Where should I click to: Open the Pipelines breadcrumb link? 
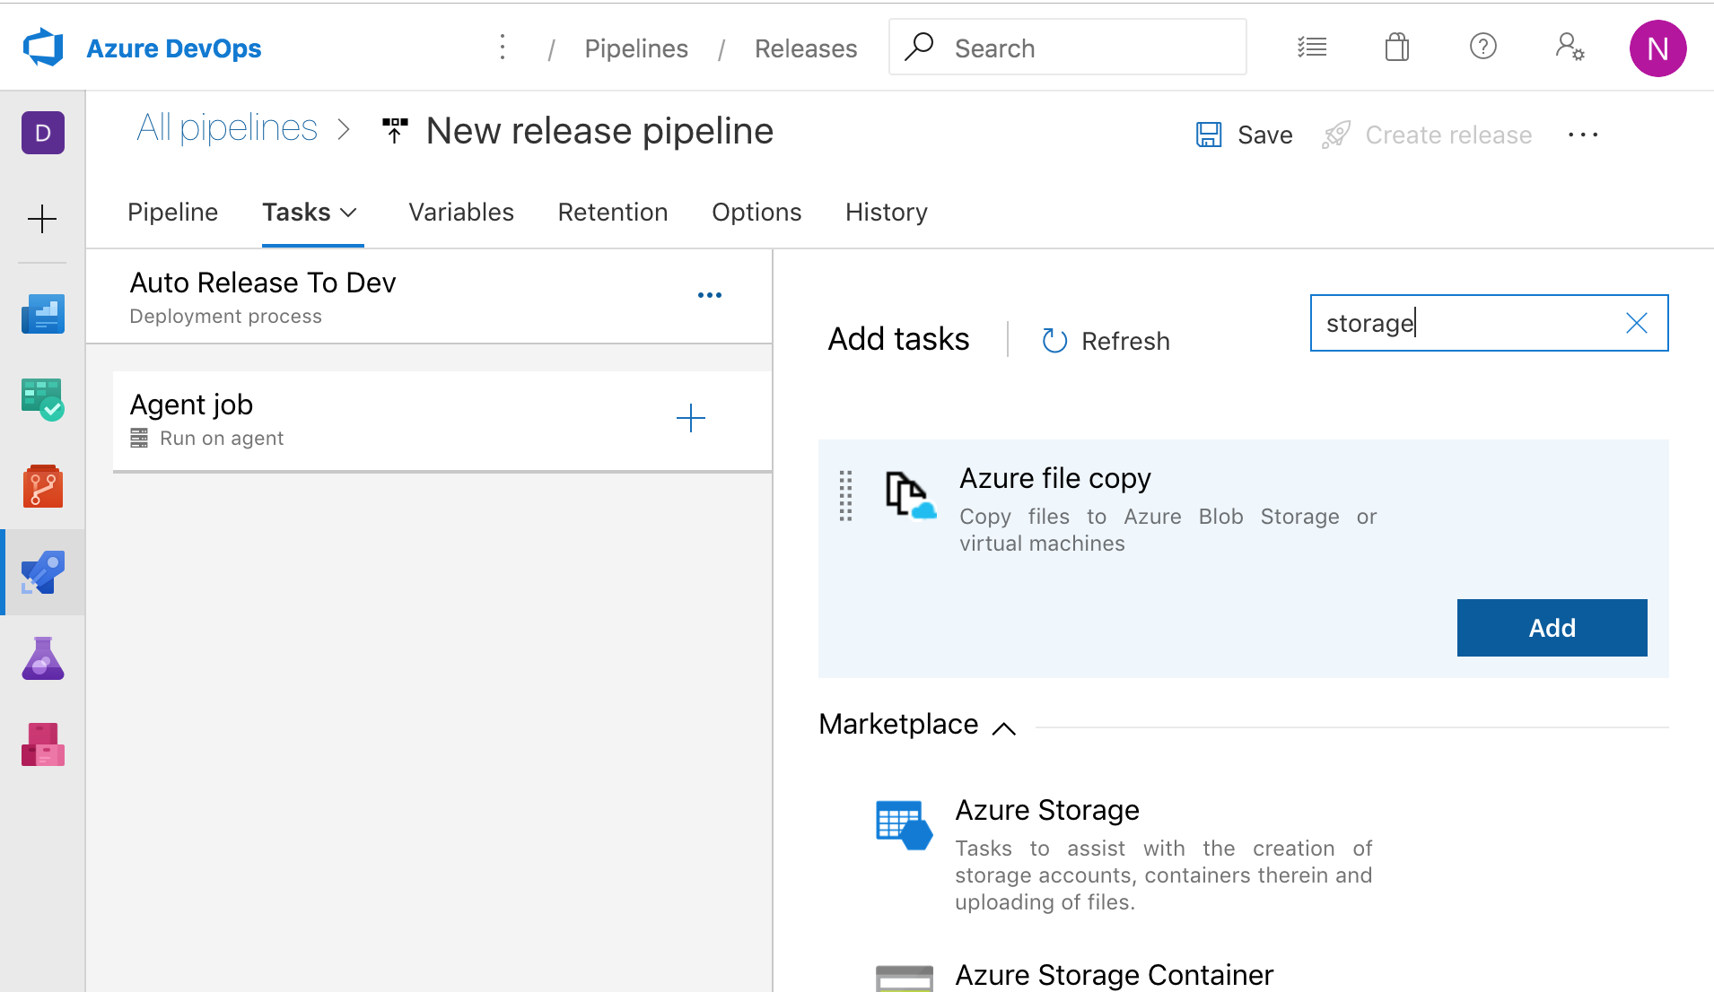(x=636, y=48)
